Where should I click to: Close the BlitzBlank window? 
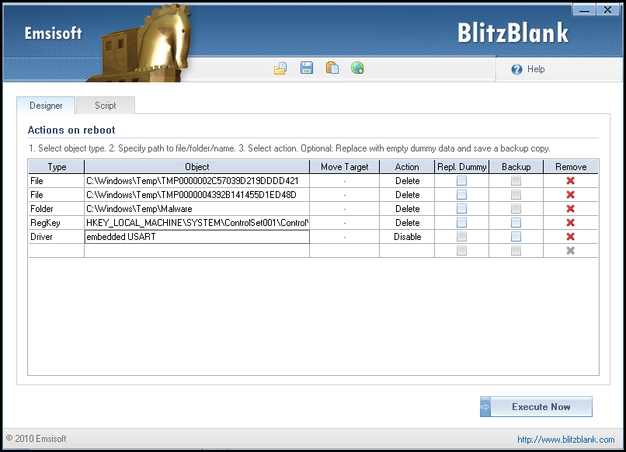(x=607, y=9)
